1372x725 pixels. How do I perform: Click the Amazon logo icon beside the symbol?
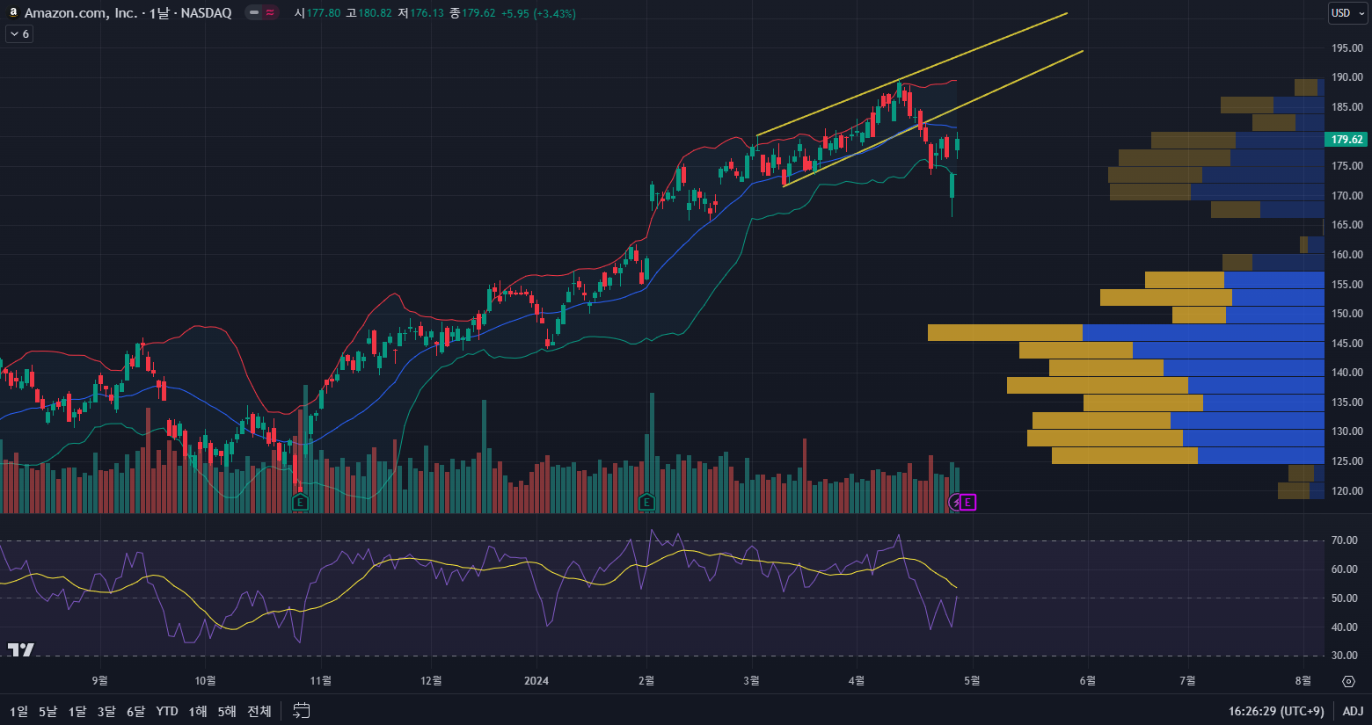click(x=13, y=12)
